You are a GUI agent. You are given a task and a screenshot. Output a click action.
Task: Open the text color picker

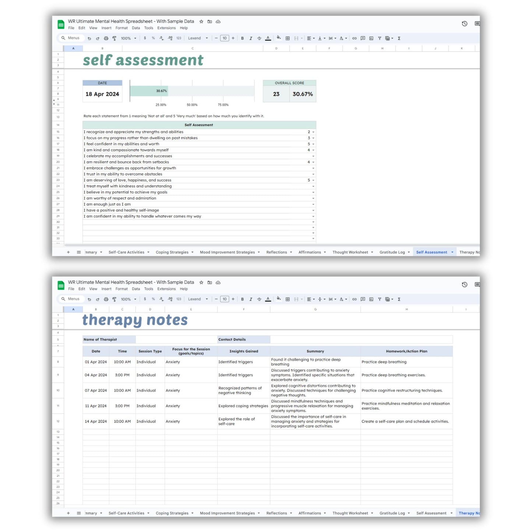(268, 38)
